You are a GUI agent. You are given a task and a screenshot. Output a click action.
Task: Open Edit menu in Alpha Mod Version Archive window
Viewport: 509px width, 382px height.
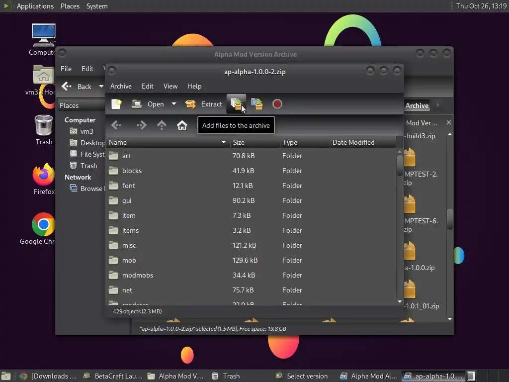[x=87, y=69]
